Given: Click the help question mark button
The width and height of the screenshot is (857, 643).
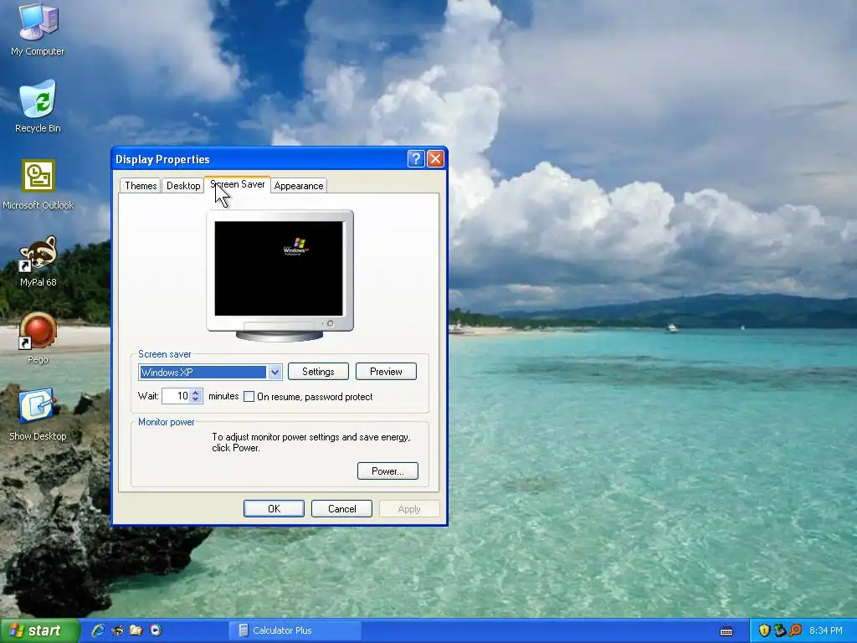Looking at the screenshot, I should click(x=415, y=158).
